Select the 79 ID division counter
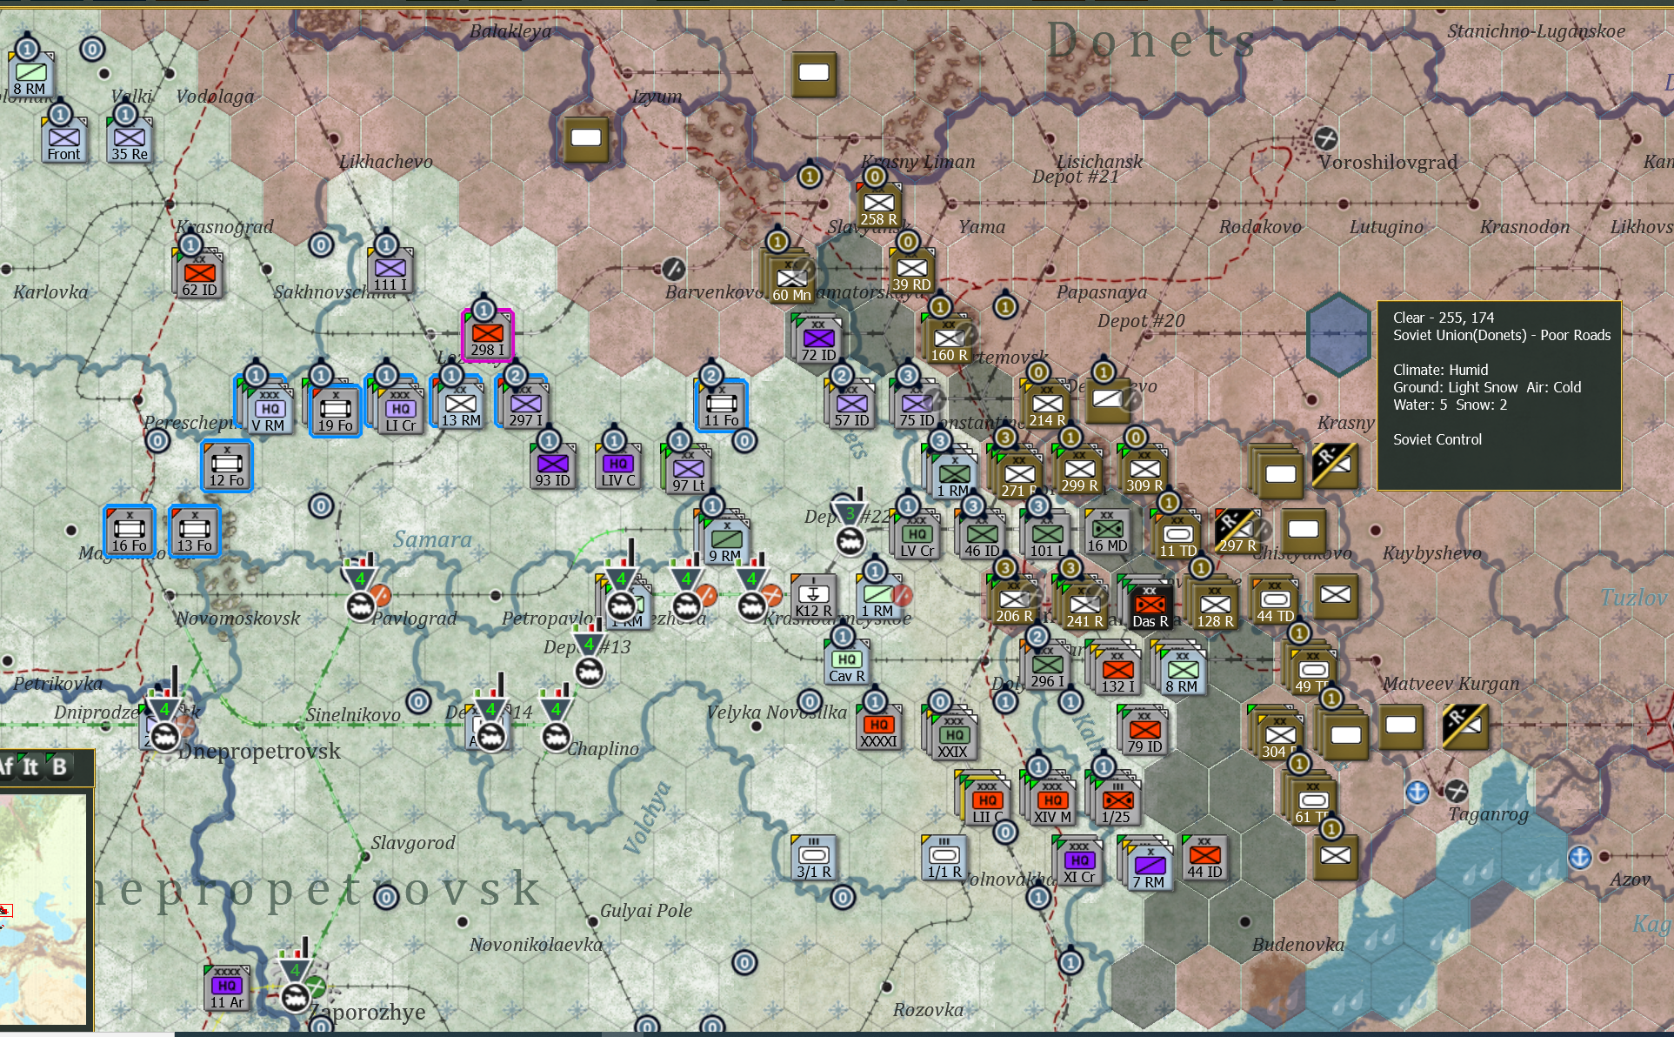Screen dimensions: 1674x1037 pyautogui.click(x=1144, y=733)
